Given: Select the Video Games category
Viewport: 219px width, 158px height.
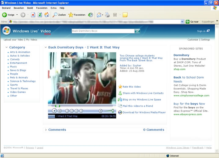Looking at the screenshot, I should coord(18,92).
